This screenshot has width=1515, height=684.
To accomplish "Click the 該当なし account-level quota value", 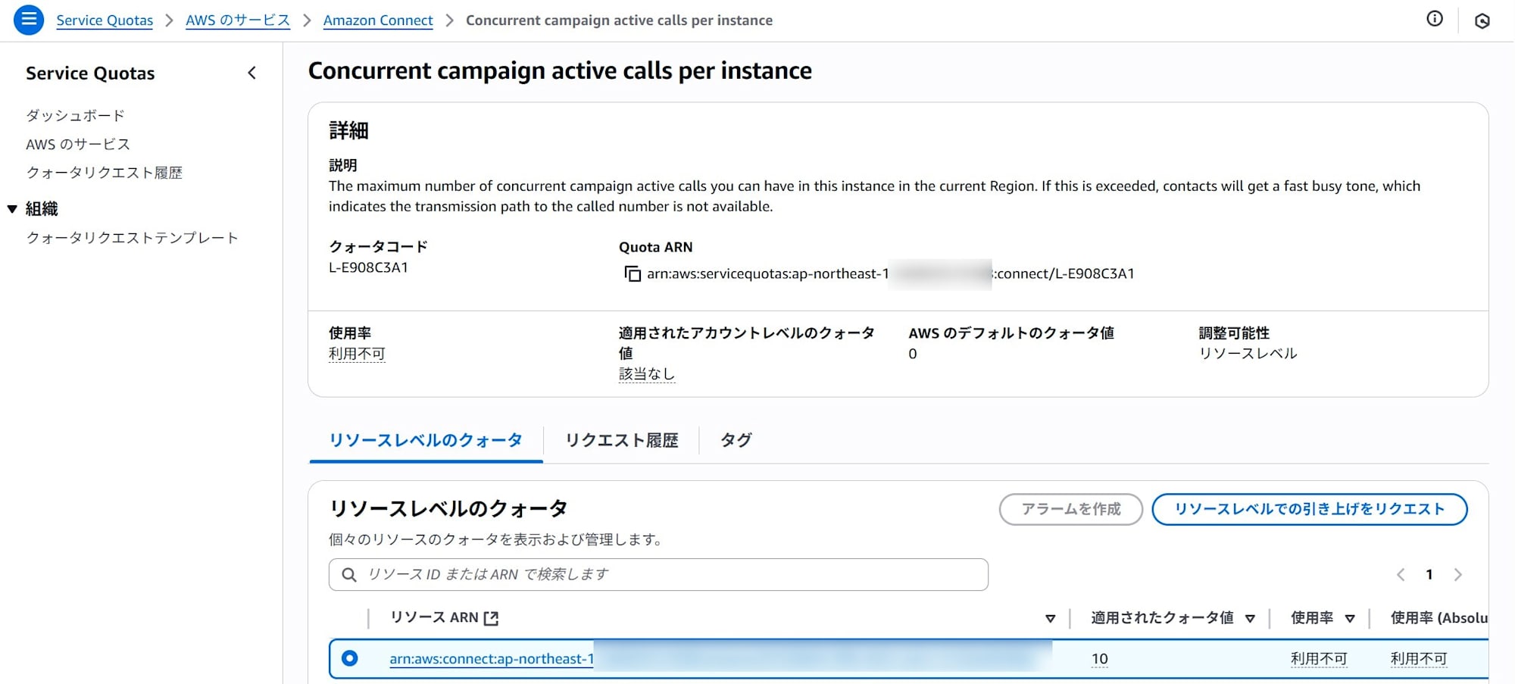I will click(647, 374).
